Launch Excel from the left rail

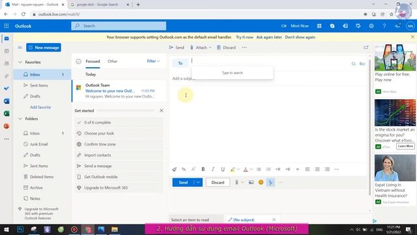pyautogui.click(x=7, y=114)
